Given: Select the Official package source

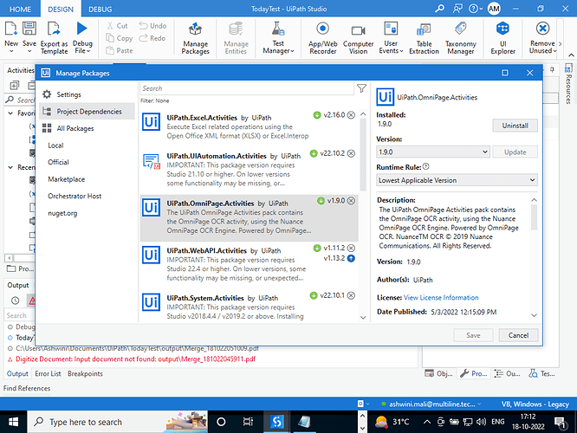Looking at the screenshot, I should pyautogui.click(x=58, y=162).
